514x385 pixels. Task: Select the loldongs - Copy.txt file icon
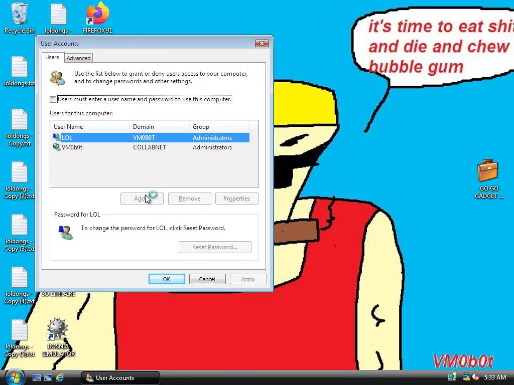20,128
